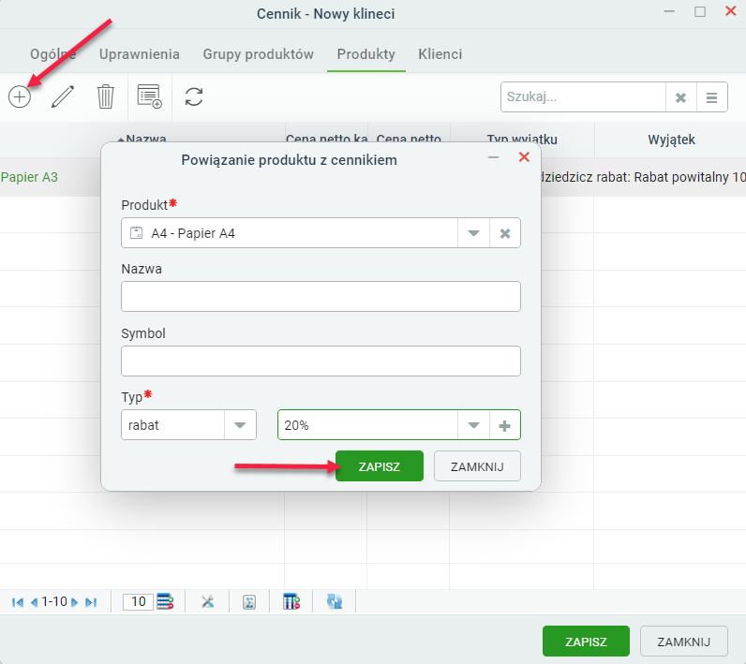
Task: Open the Uprawnienia tab
Action: [139, 54]
